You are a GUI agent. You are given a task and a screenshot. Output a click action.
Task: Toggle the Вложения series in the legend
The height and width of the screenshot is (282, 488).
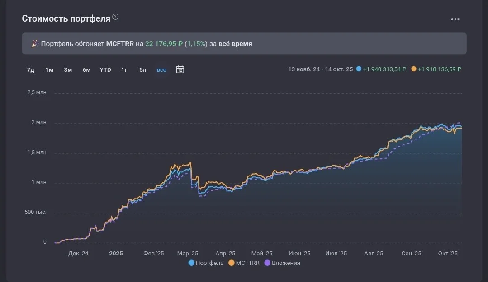pyautogui.click(x=282, y=263)
